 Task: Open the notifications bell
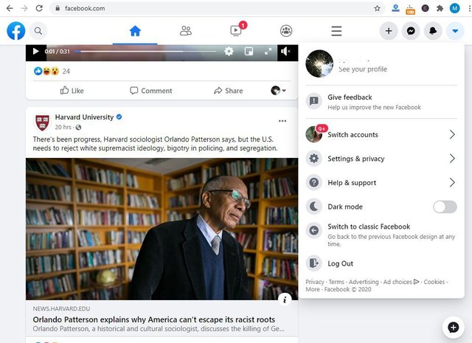[433, 31]
